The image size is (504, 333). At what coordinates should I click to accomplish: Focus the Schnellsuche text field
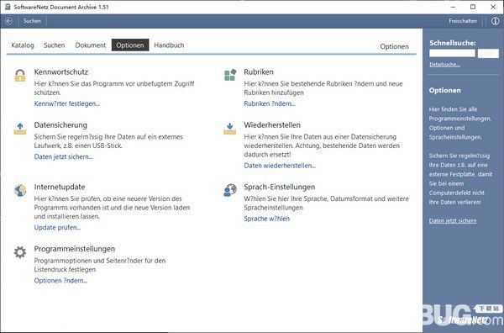tap(452, 54)
